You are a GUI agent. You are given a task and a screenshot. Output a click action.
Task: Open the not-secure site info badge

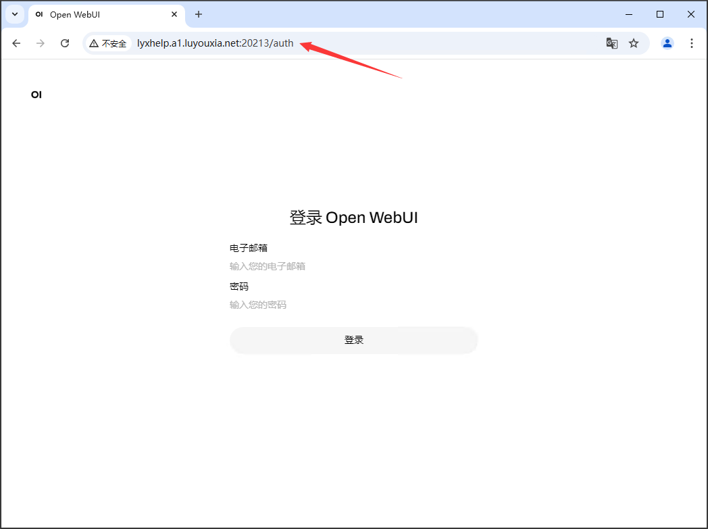[108, 43]
